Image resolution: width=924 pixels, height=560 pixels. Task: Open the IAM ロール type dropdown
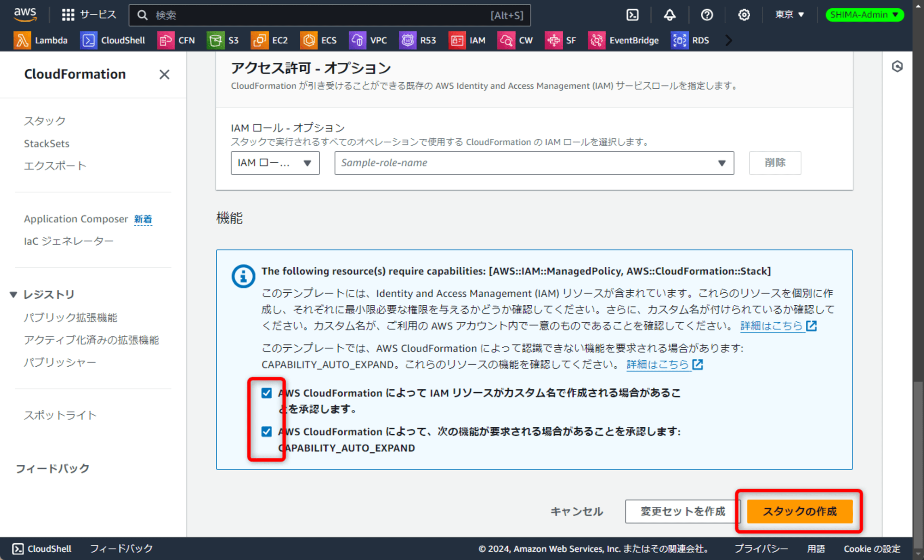275,163
